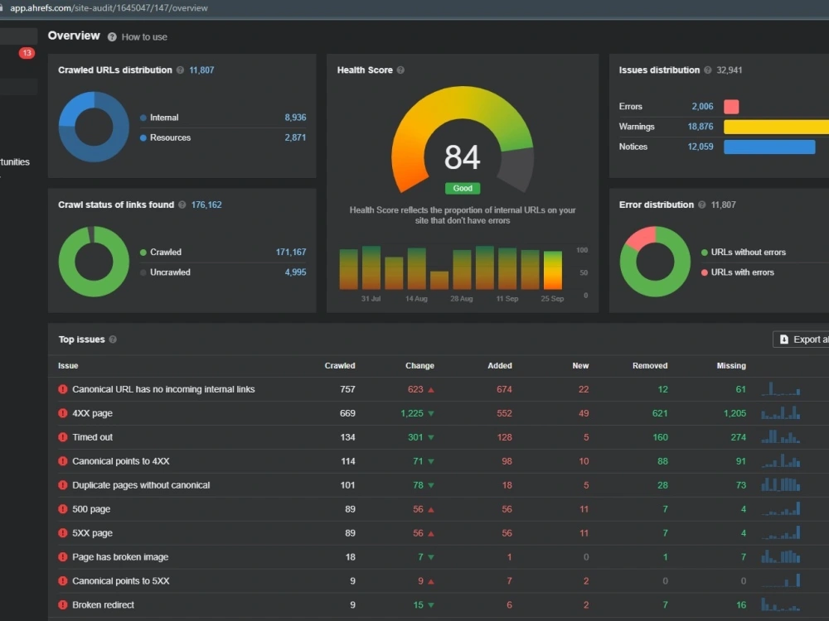
Task: Click the Error distribution donut chart
Action: 655,262
